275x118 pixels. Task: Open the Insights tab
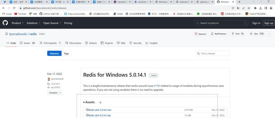click(x=152, y=43)
